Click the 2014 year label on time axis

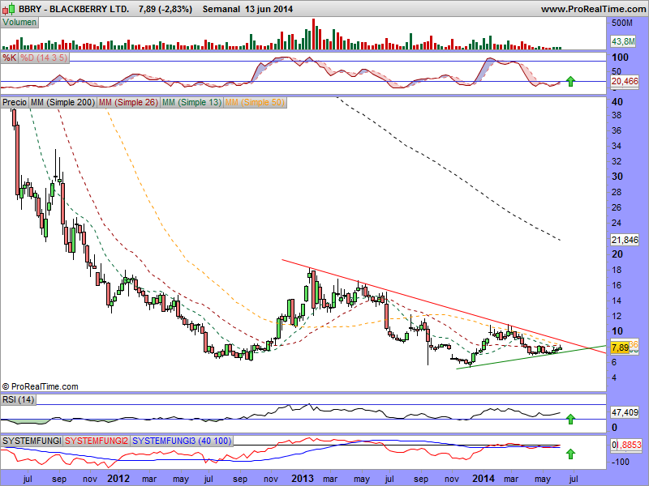(x=484, y=479)
